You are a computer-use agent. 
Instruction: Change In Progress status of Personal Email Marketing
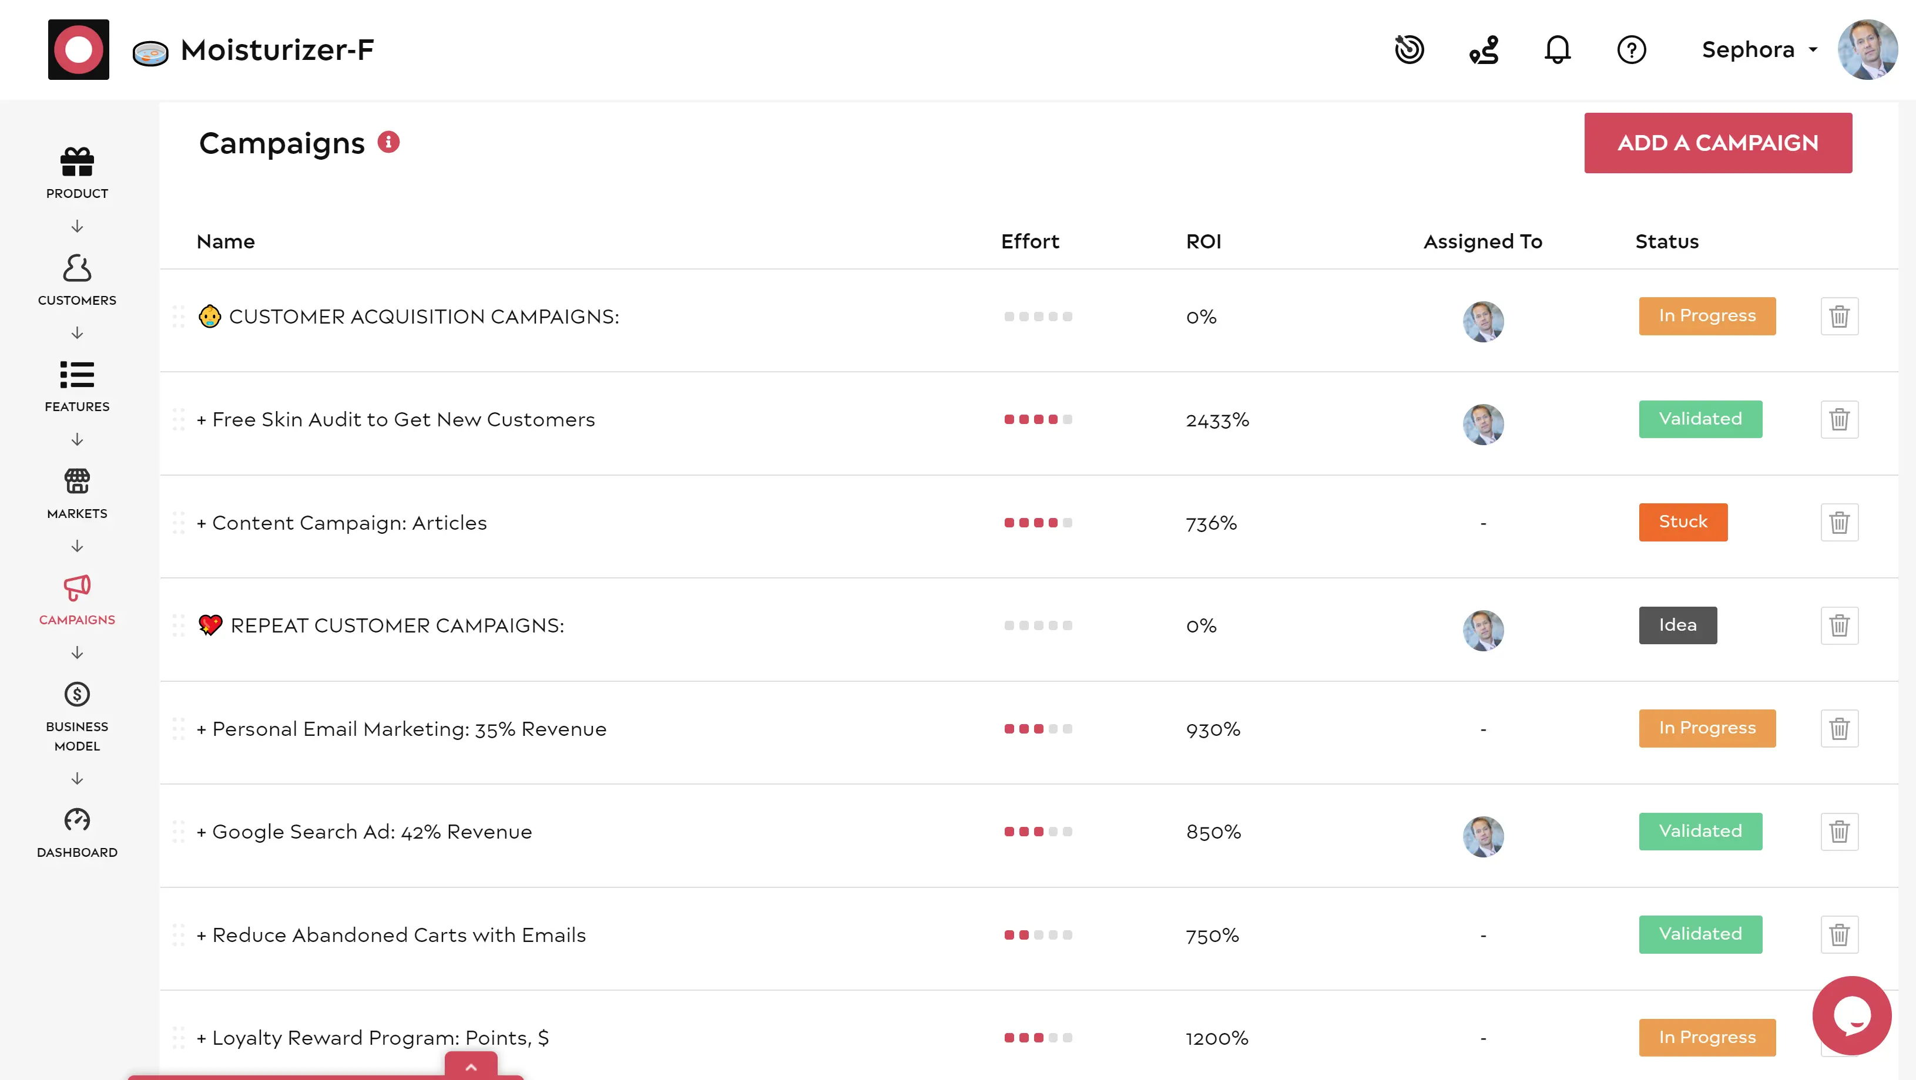tap(1707, 728)
